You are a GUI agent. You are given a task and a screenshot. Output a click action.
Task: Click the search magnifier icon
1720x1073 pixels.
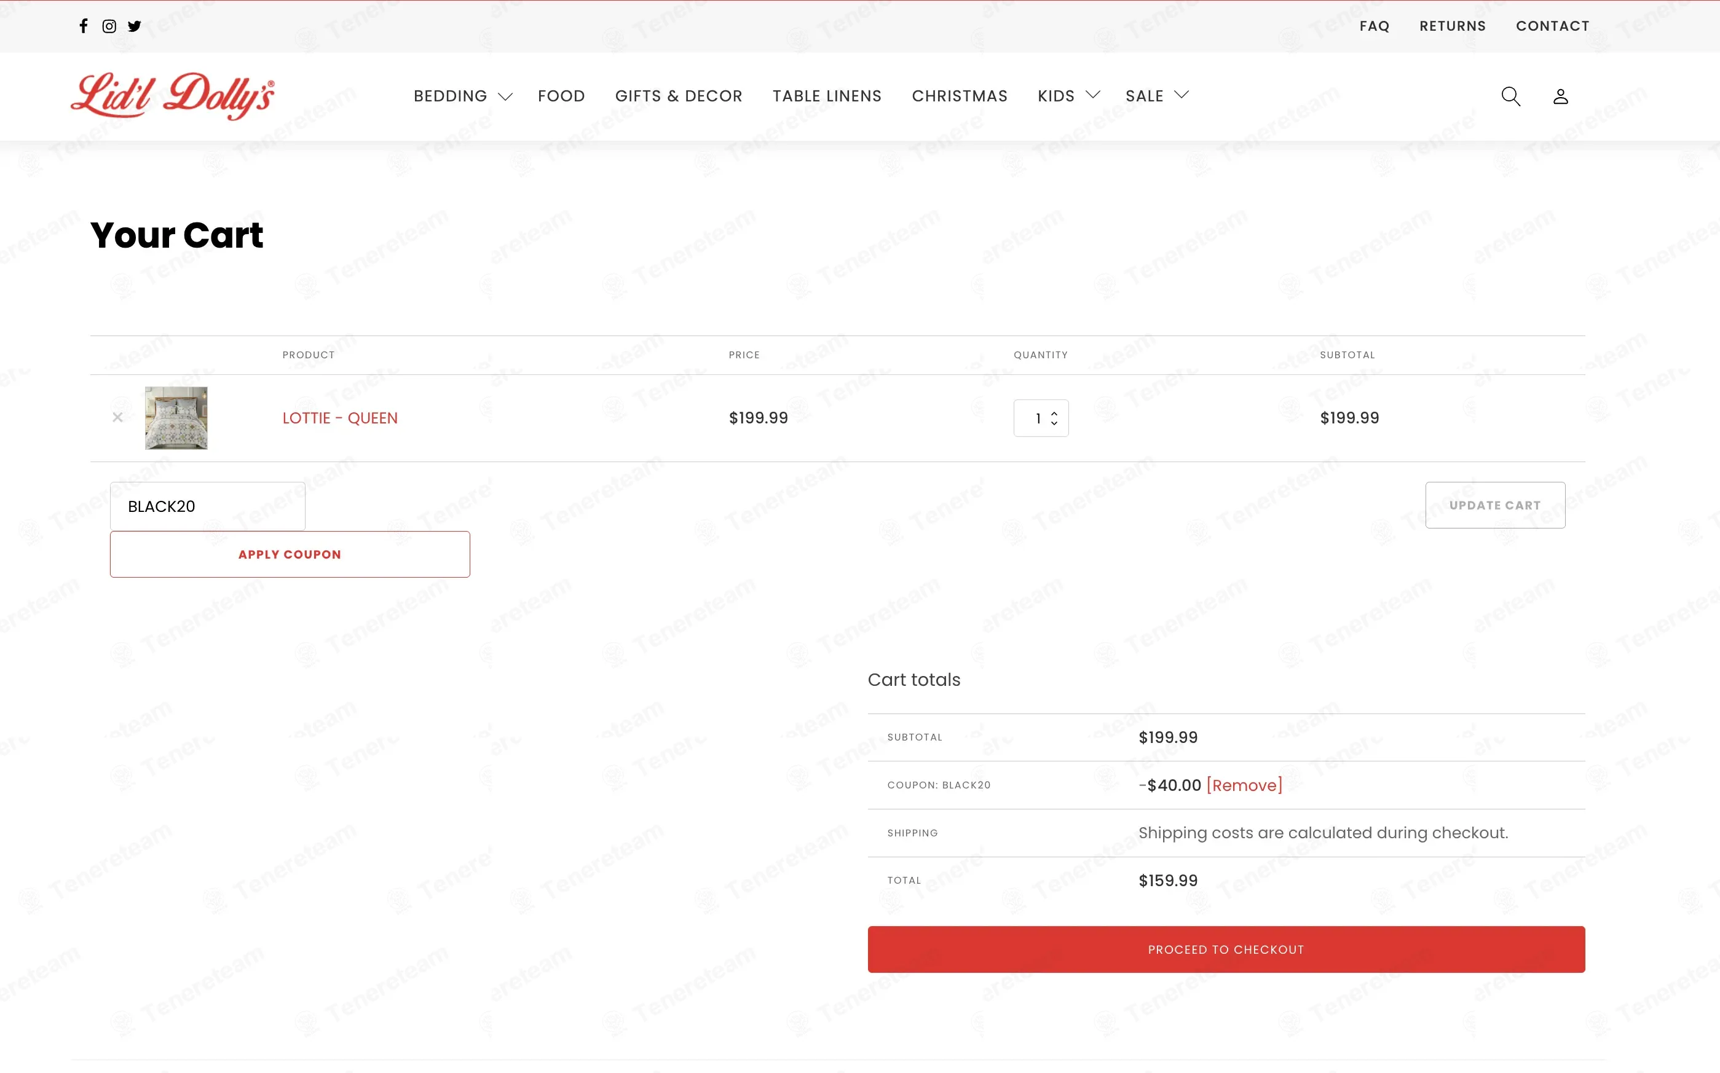[x=1510, y=96]
